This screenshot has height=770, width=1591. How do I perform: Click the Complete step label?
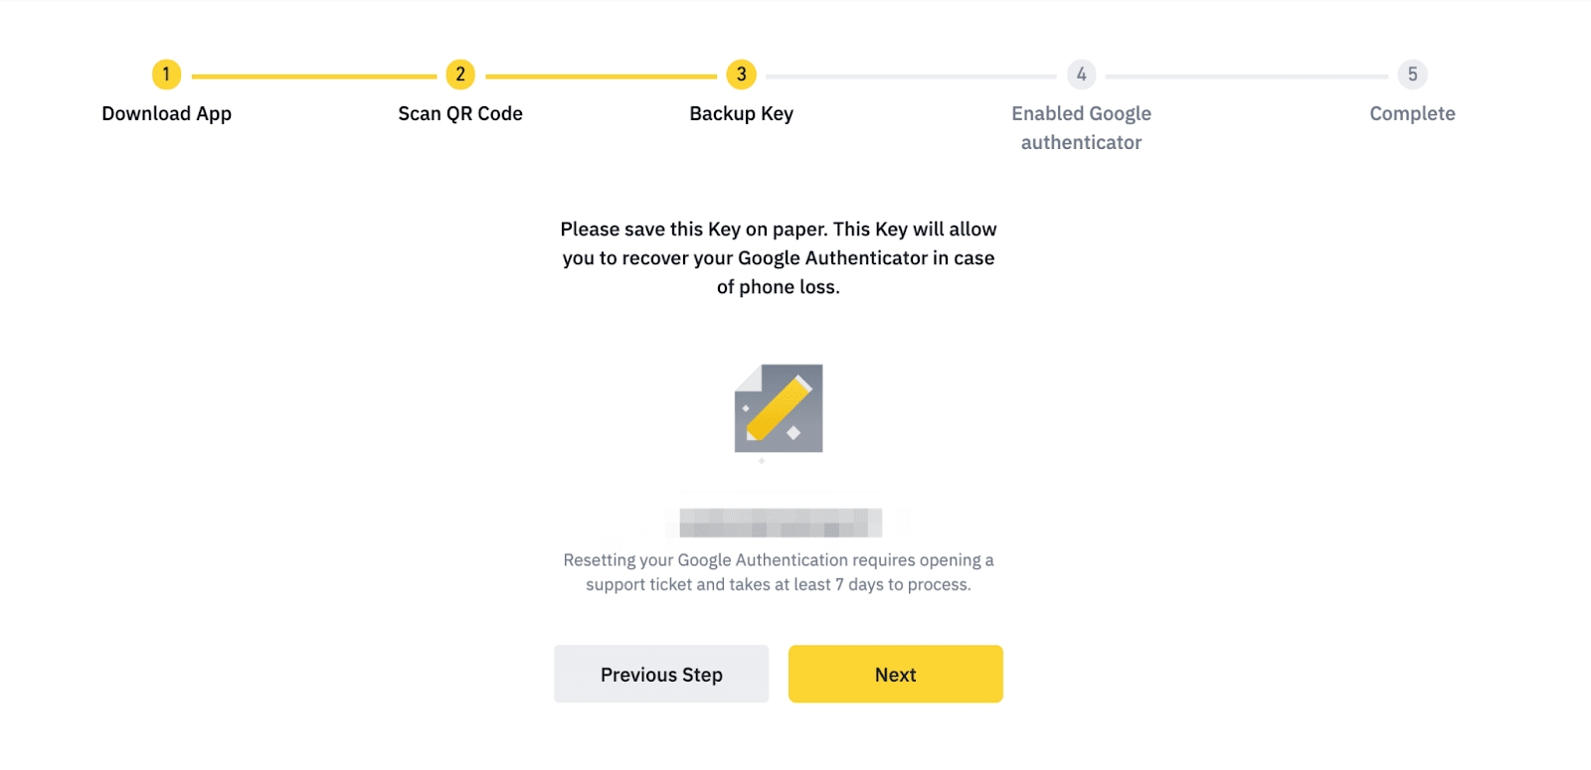(x=1412, y=113)
